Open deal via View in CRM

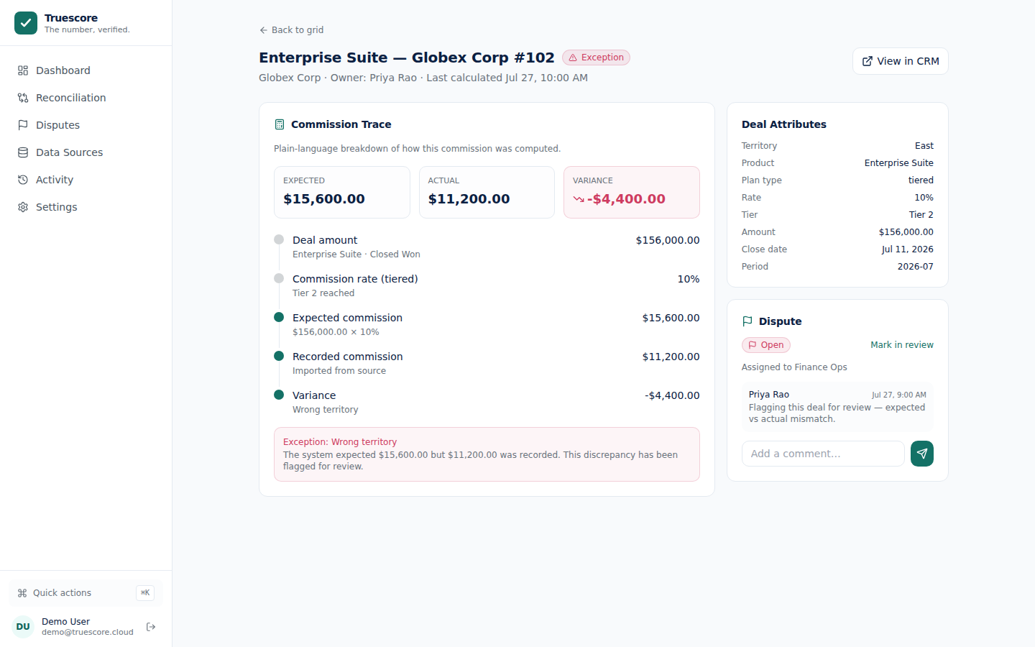(901, 61)
